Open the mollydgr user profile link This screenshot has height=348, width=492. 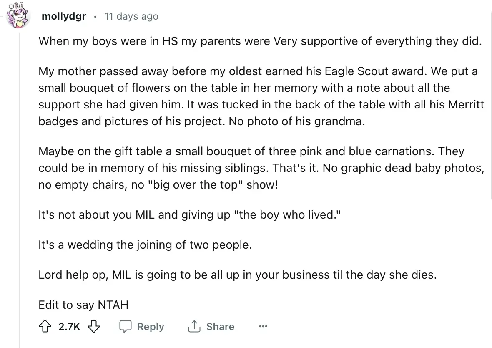64,16
